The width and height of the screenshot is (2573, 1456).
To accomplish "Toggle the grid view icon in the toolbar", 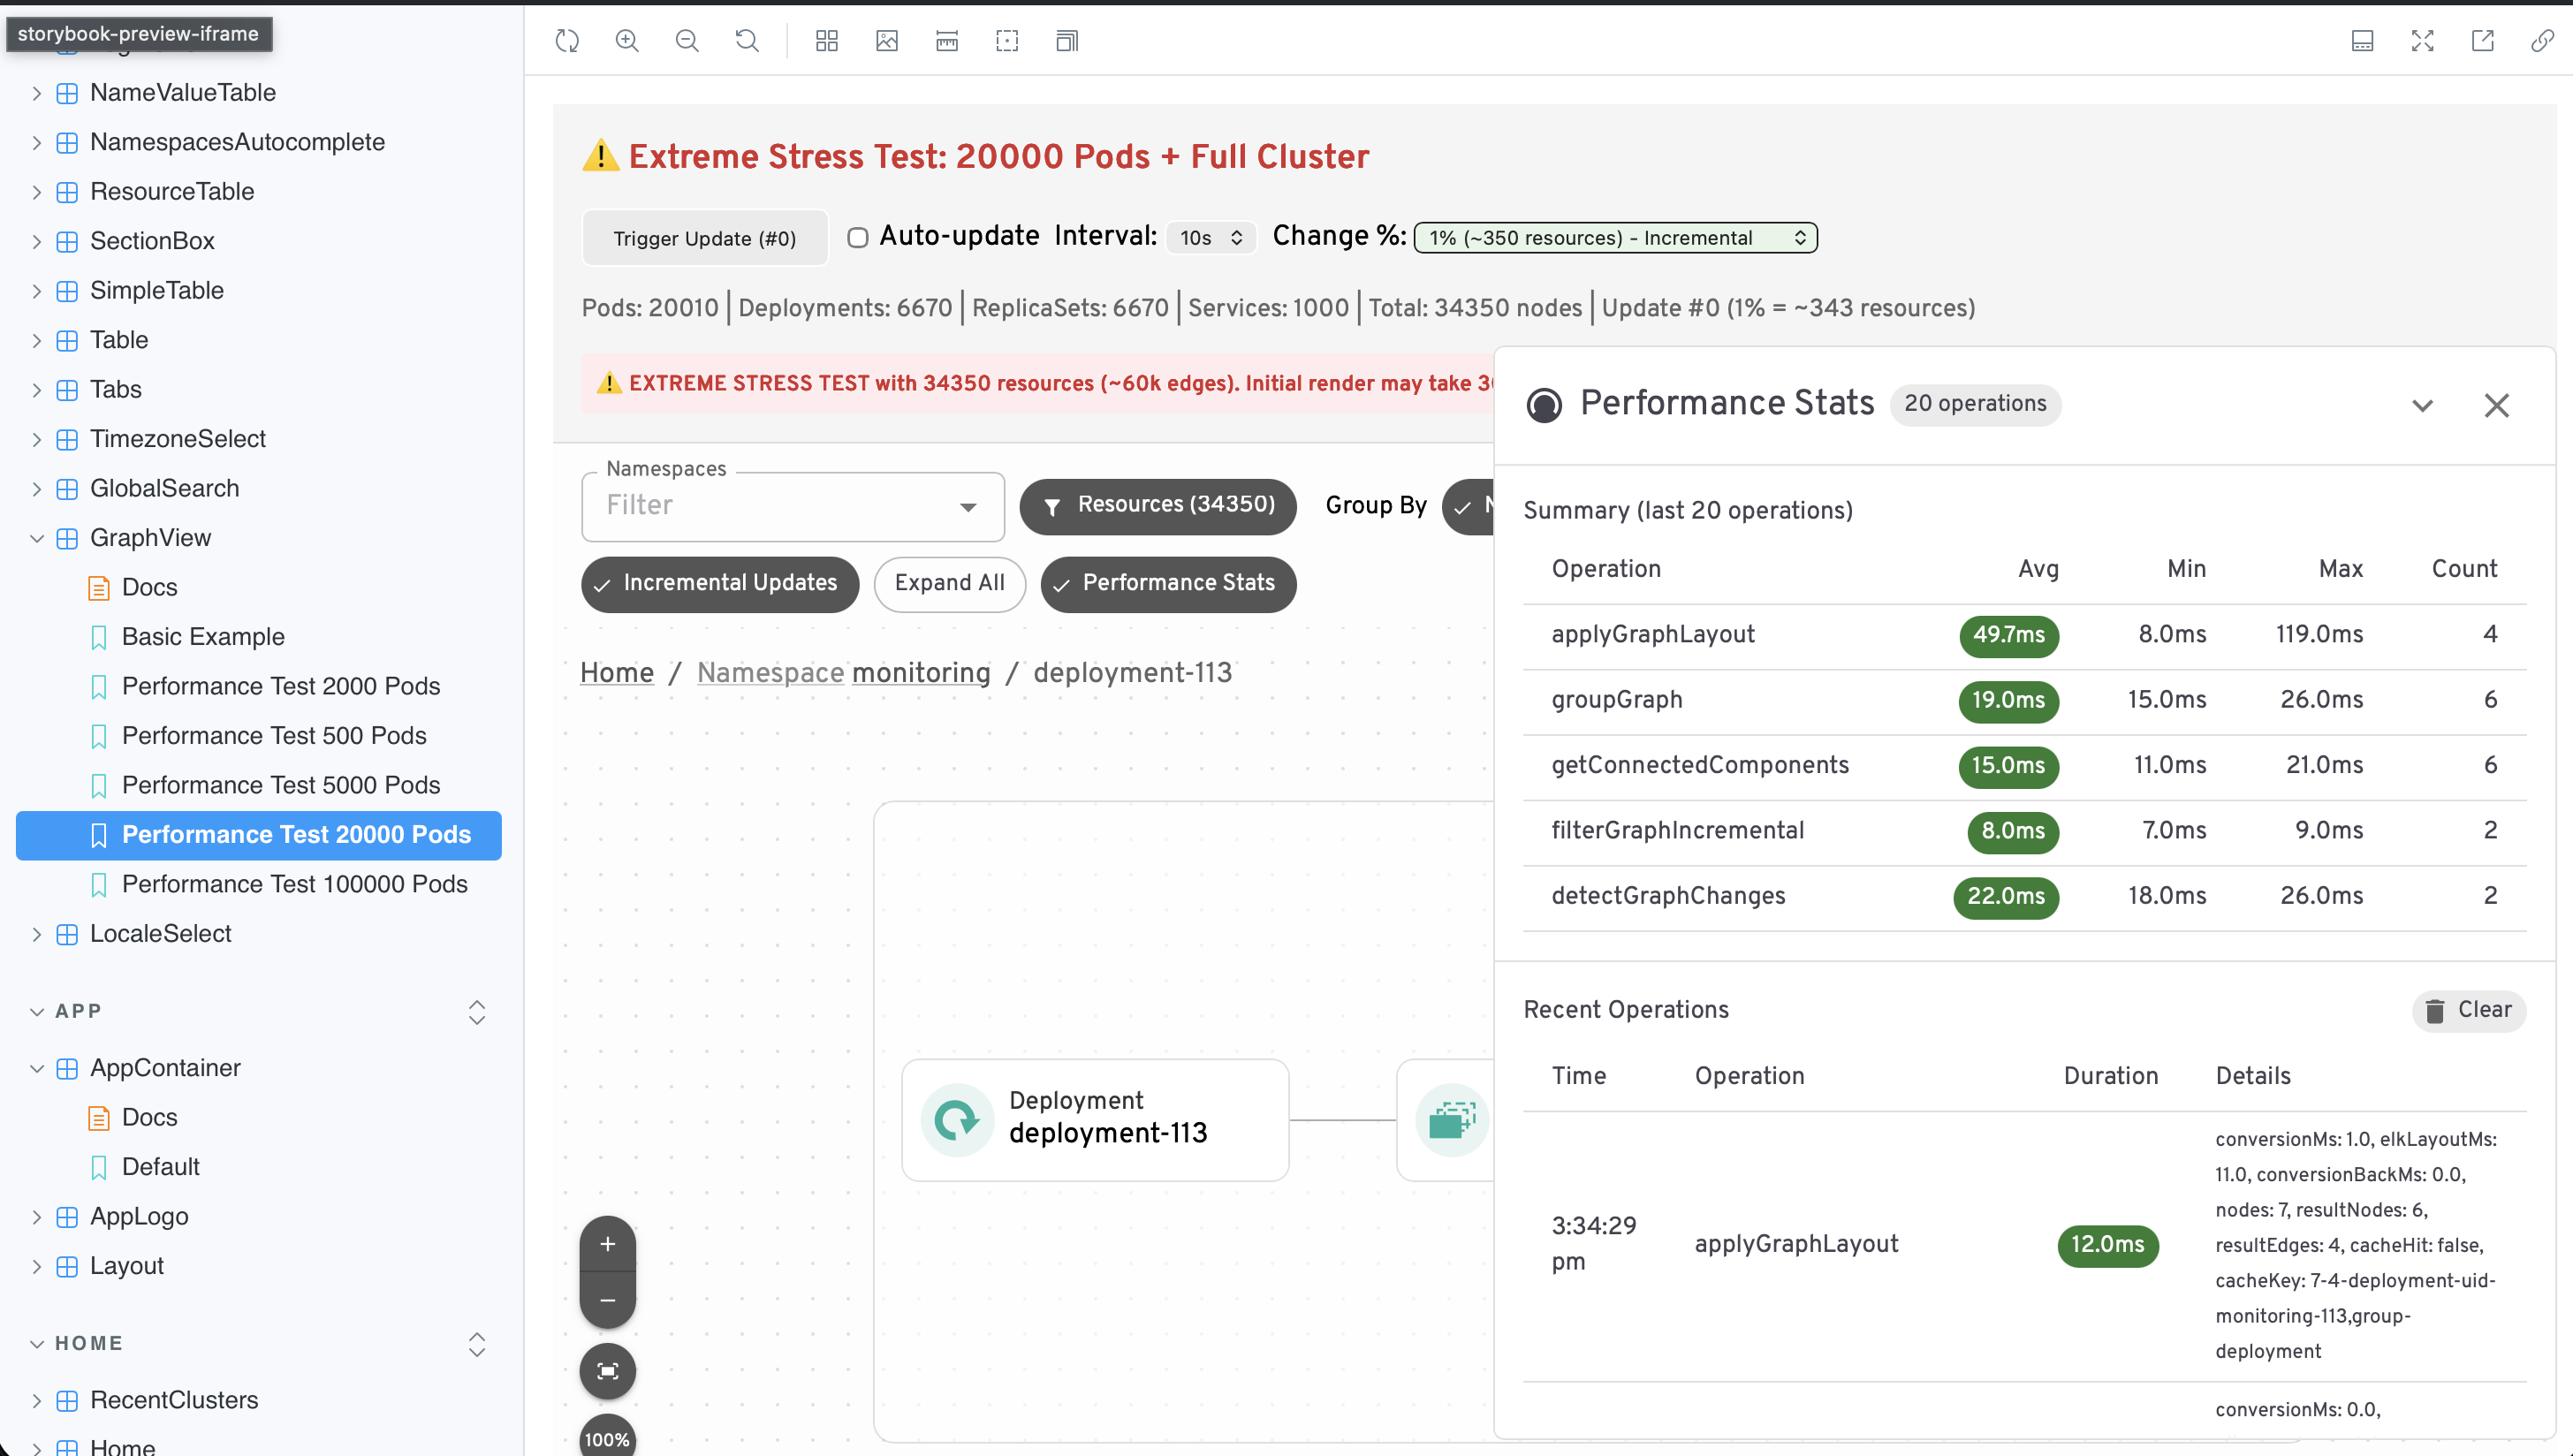I will (827, 41).
